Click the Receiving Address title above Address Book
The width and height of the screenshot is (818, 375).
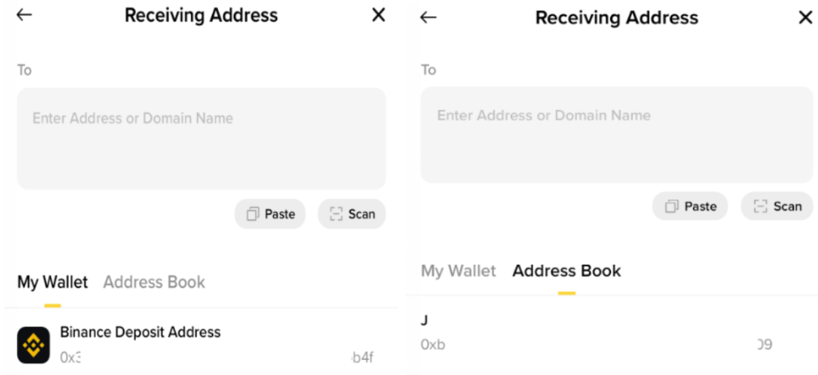tap(616, 18)
